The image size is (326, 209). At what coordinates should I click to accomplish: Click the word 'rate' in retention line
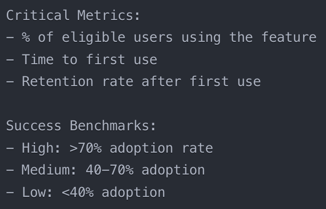(117, 82)
